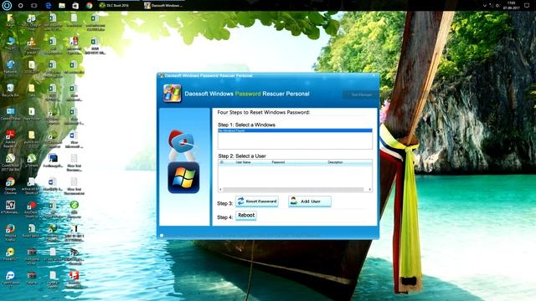Click the Start power button on the taskbar

pyautogui.click(x=7, y=5)
